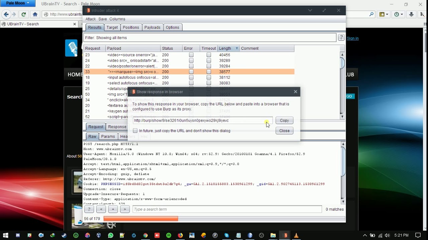Image resolution: width=428 pixels, height=240 pixels.
Task: Click the search magnifier in Pale Moon
Action: pos(371,14)
